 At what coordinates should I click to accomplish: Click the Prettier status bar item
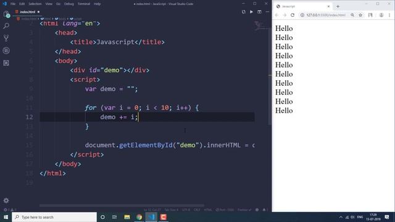[x=244, y=210]
